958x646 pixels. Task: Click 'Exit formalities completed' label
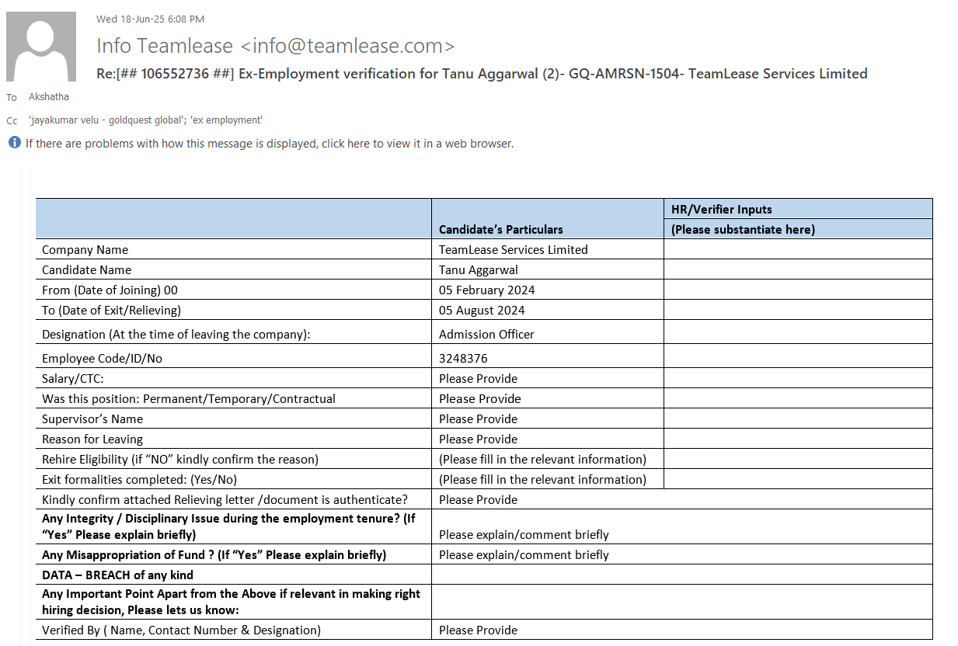pos(140,479)
